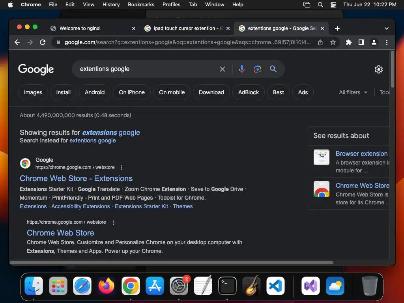
Task: Click the Browser extension thumbnail
Action: [321, 157]
